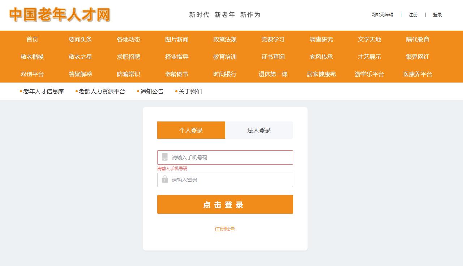This screenshot has height=266, width=463.
Task: Open 敬老之星 navigation item
Action: [80, 57]
